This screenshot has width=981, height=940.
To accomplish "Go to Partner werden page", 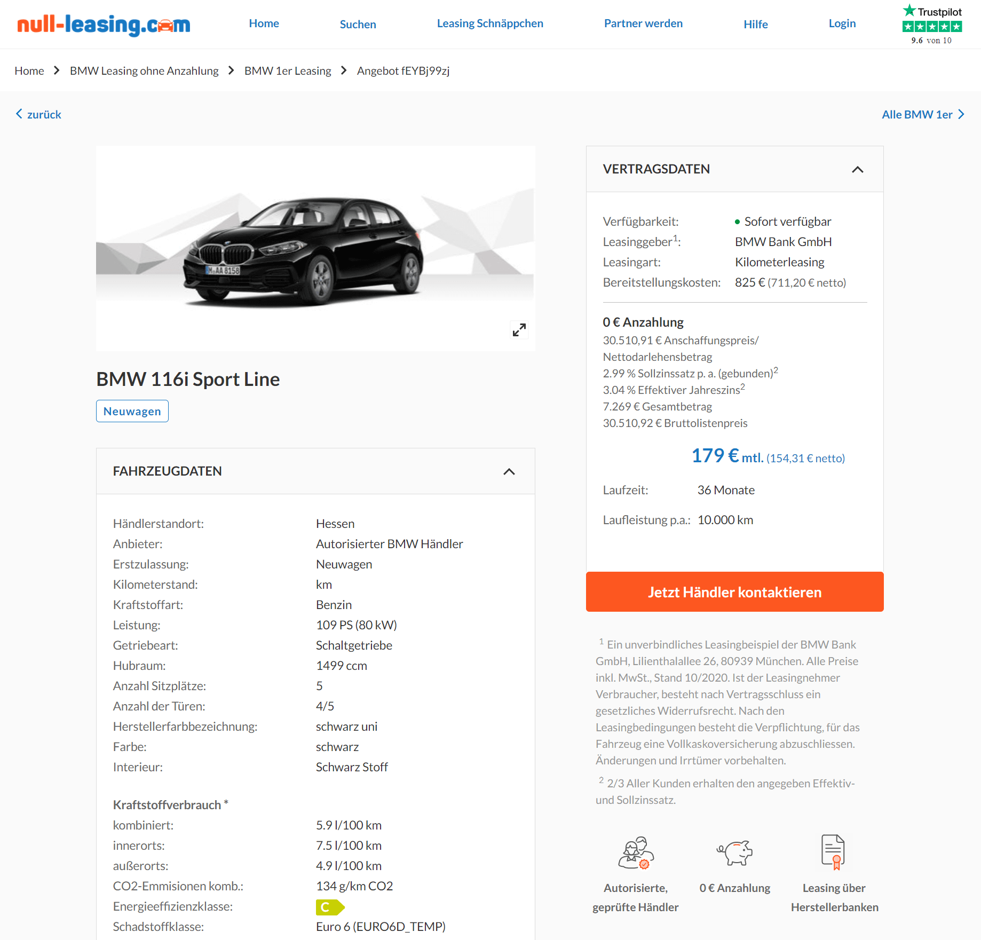I will (x=643, y=23).
